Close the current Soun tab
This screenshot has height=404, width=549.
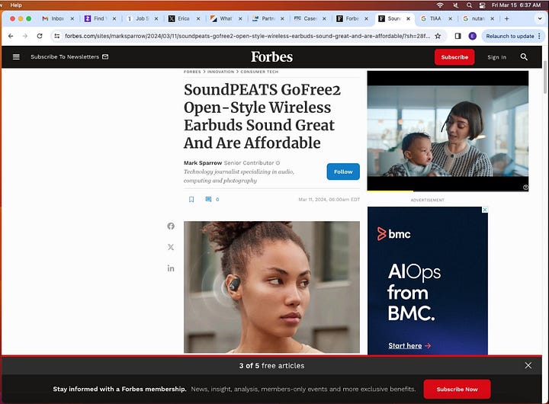click(408, 18)
